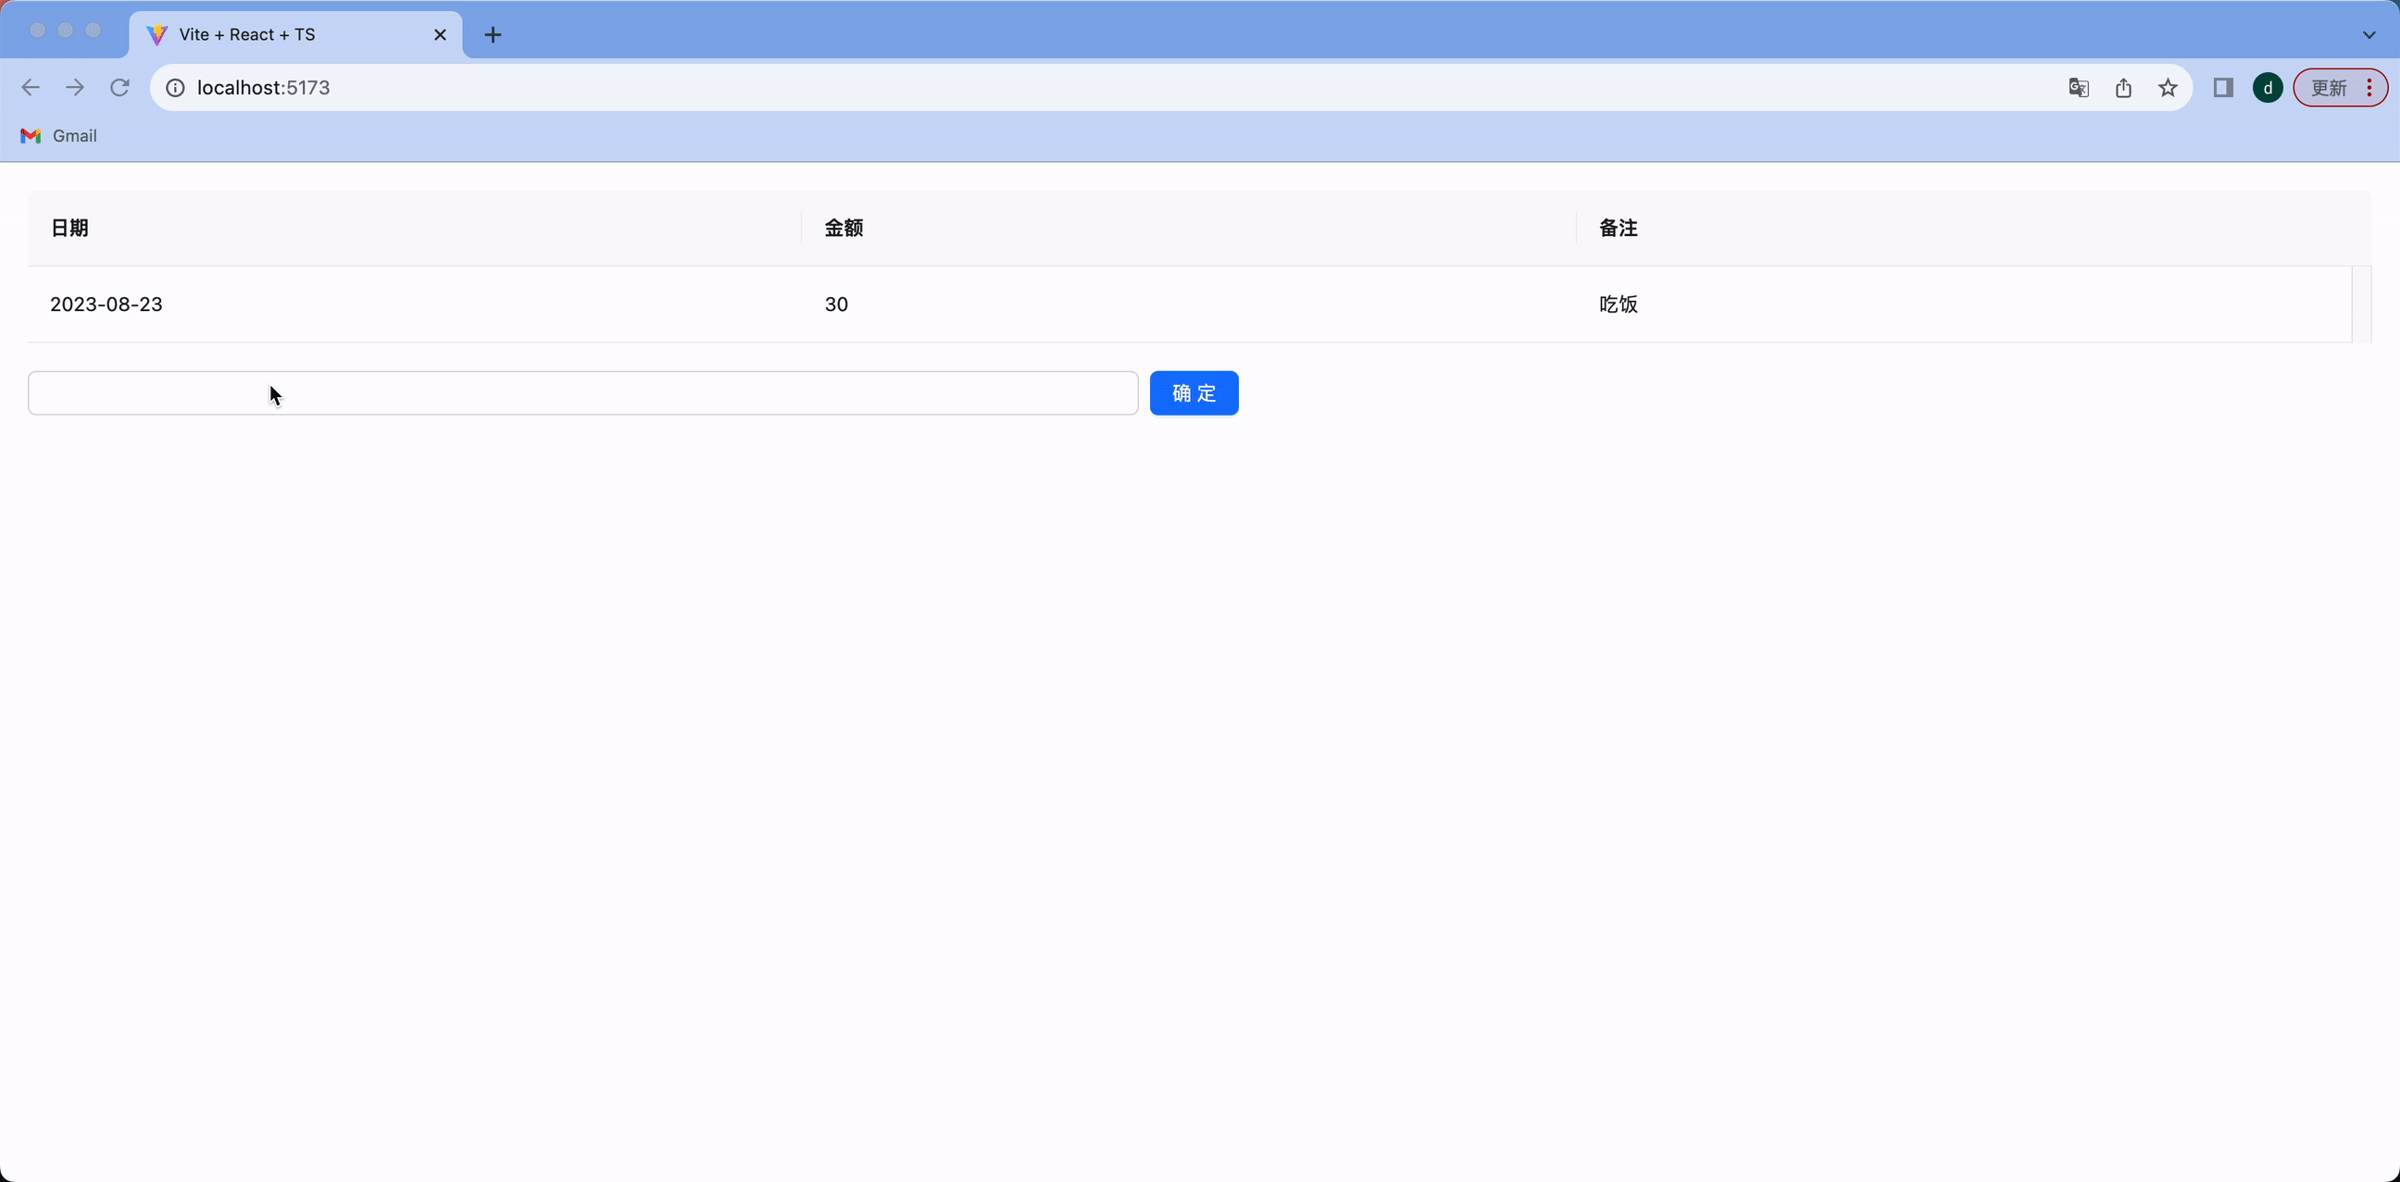Click the forward navigation arrow
The width and height of the screenshot is (2400, 1182).
pos(74,87)
